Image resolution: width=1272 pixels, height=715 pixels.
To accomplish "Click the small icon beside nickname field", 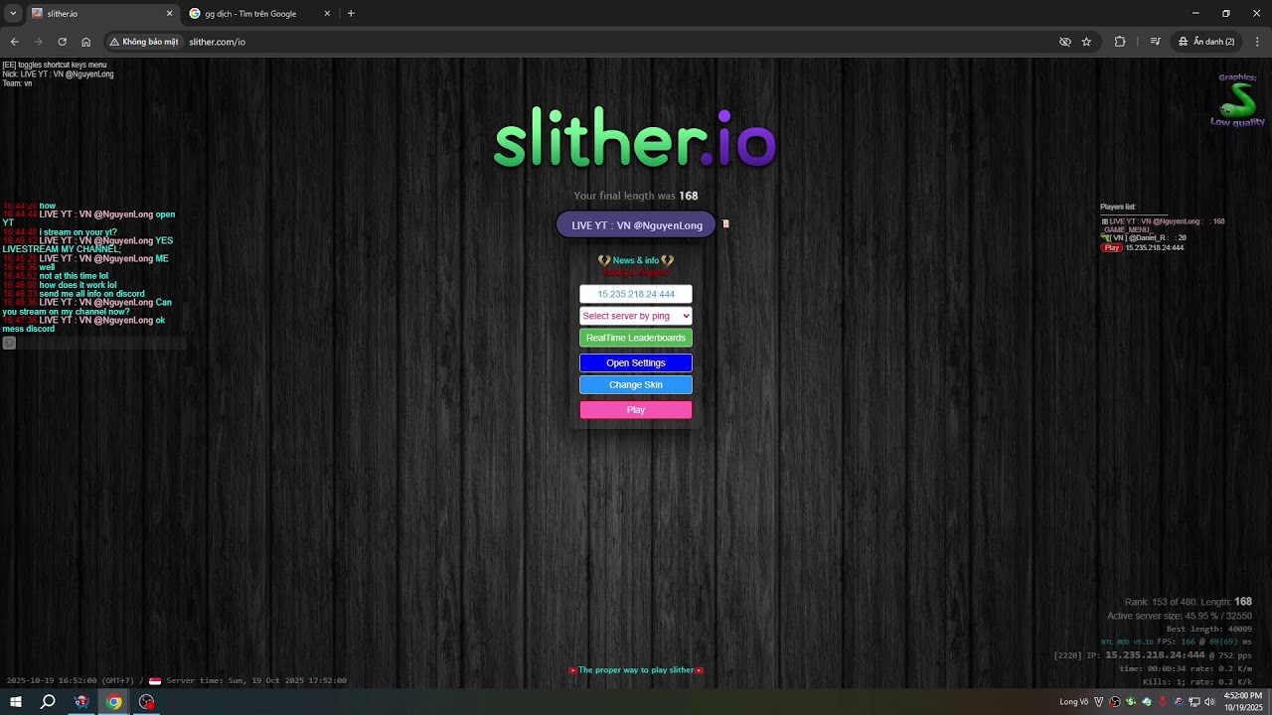I will click(x=725, y=223).
